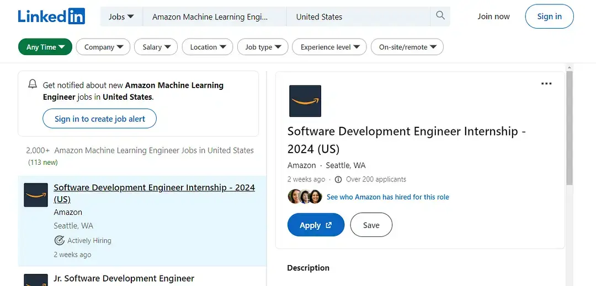Click the Amazon logo on Jr. Software listing

(x=36, y=280)
